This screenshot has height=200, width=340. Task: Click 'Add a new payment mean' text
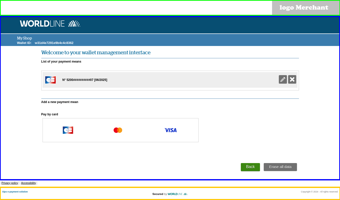point(60,102)
